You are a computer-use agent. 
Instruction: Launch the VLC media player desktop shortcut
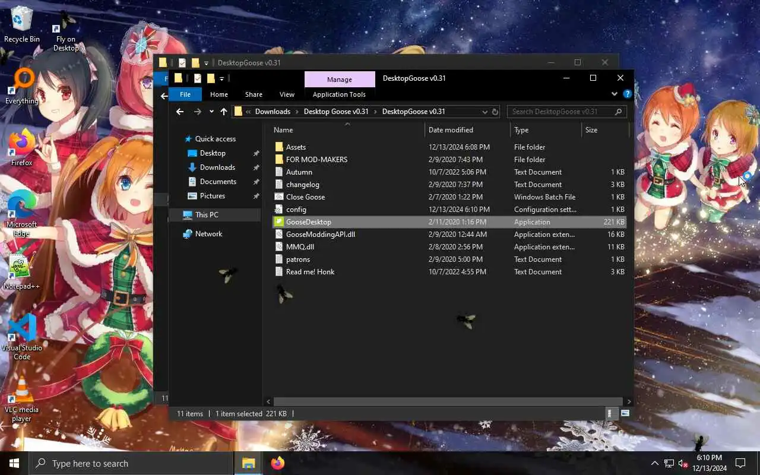[22, 398]
